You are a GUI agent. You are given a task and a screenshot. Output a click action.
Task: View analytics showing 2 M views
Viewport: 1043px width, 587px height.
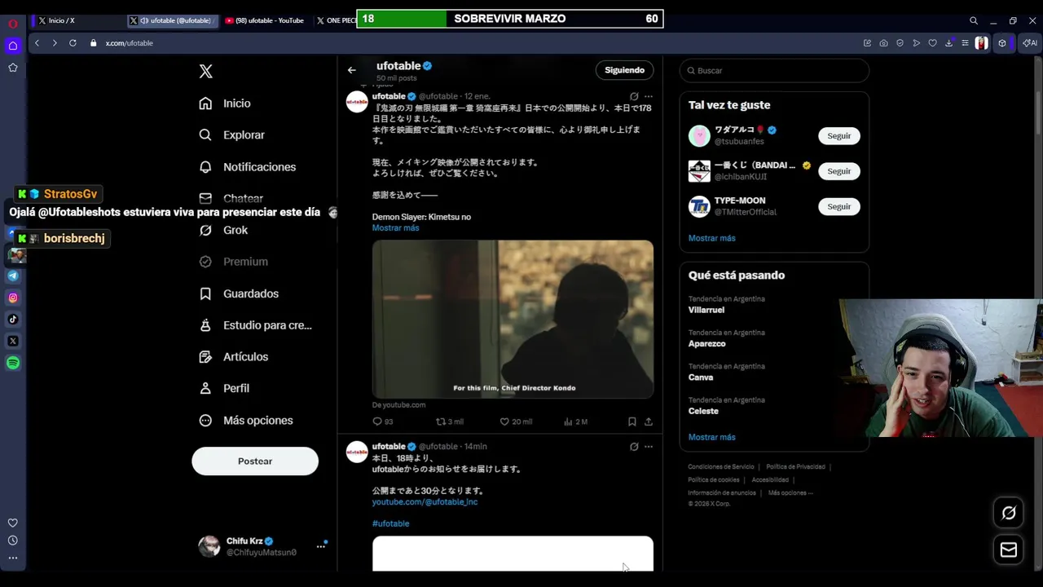(x=575, y=421)
